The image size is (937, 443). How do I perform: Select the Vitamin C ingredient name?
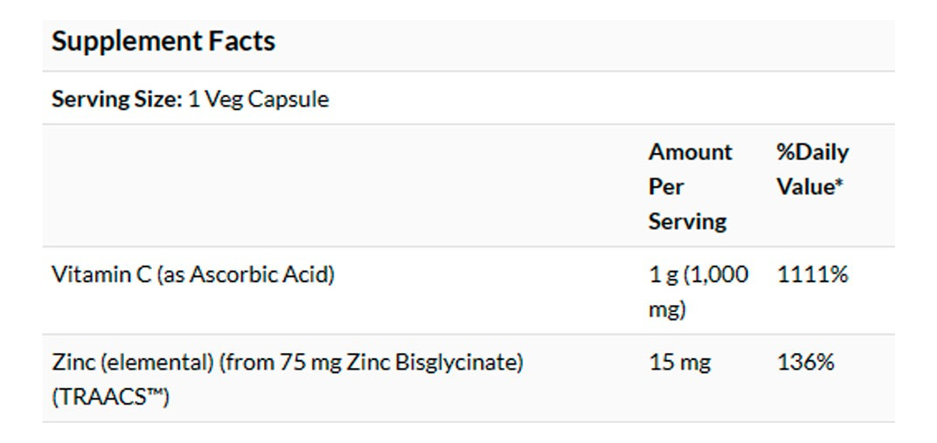click(x=101, y=274)
